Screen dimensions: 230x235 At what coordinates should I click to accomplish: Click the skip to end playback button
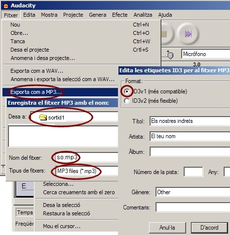(x=188, y=34)
